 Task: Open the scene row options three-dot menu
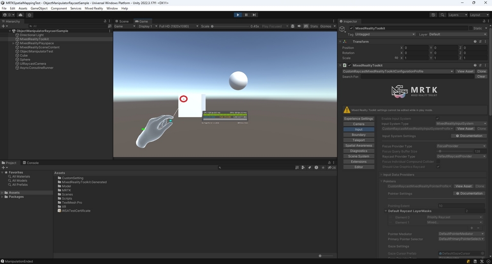(109, 31)
